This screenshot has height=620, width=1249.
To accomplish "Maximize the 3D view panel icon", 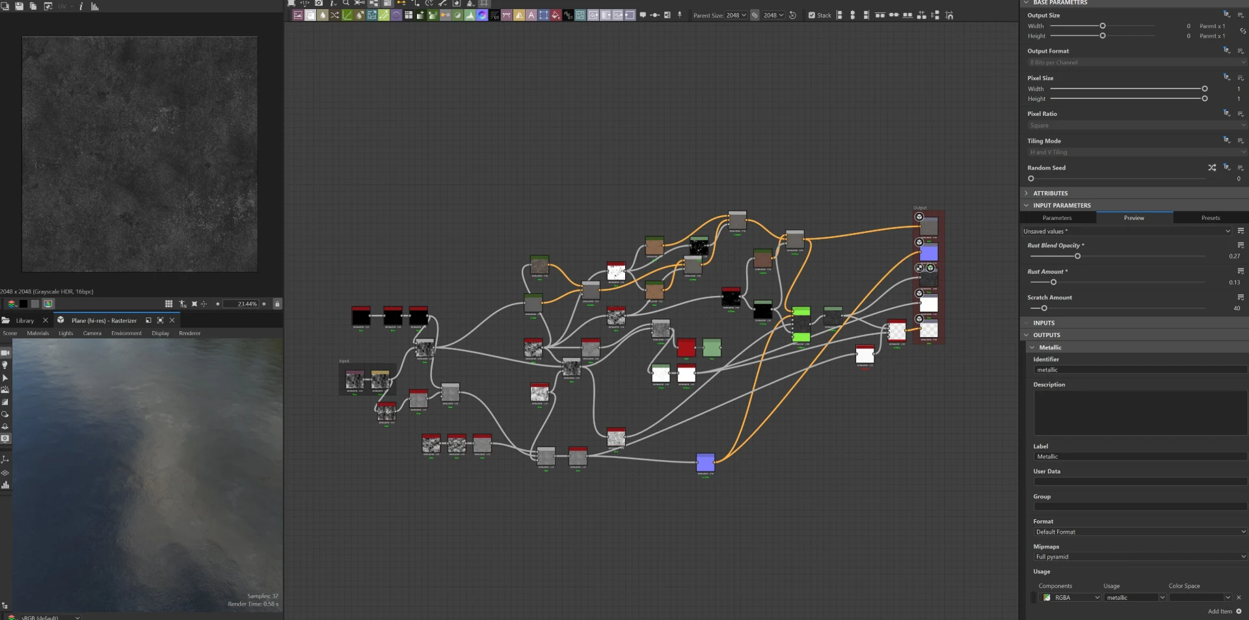I will [x=160, y=320].
